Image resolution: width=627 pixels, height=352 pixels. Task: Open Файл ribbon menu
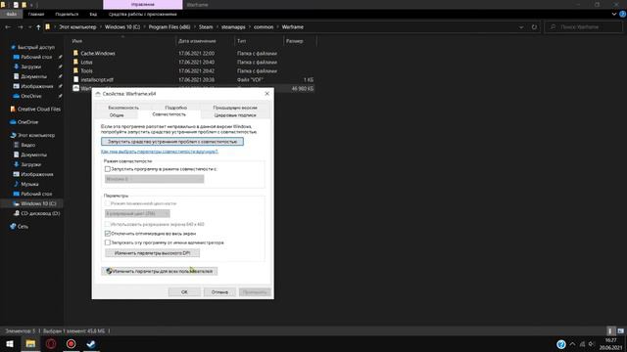[x=11, y=14]
